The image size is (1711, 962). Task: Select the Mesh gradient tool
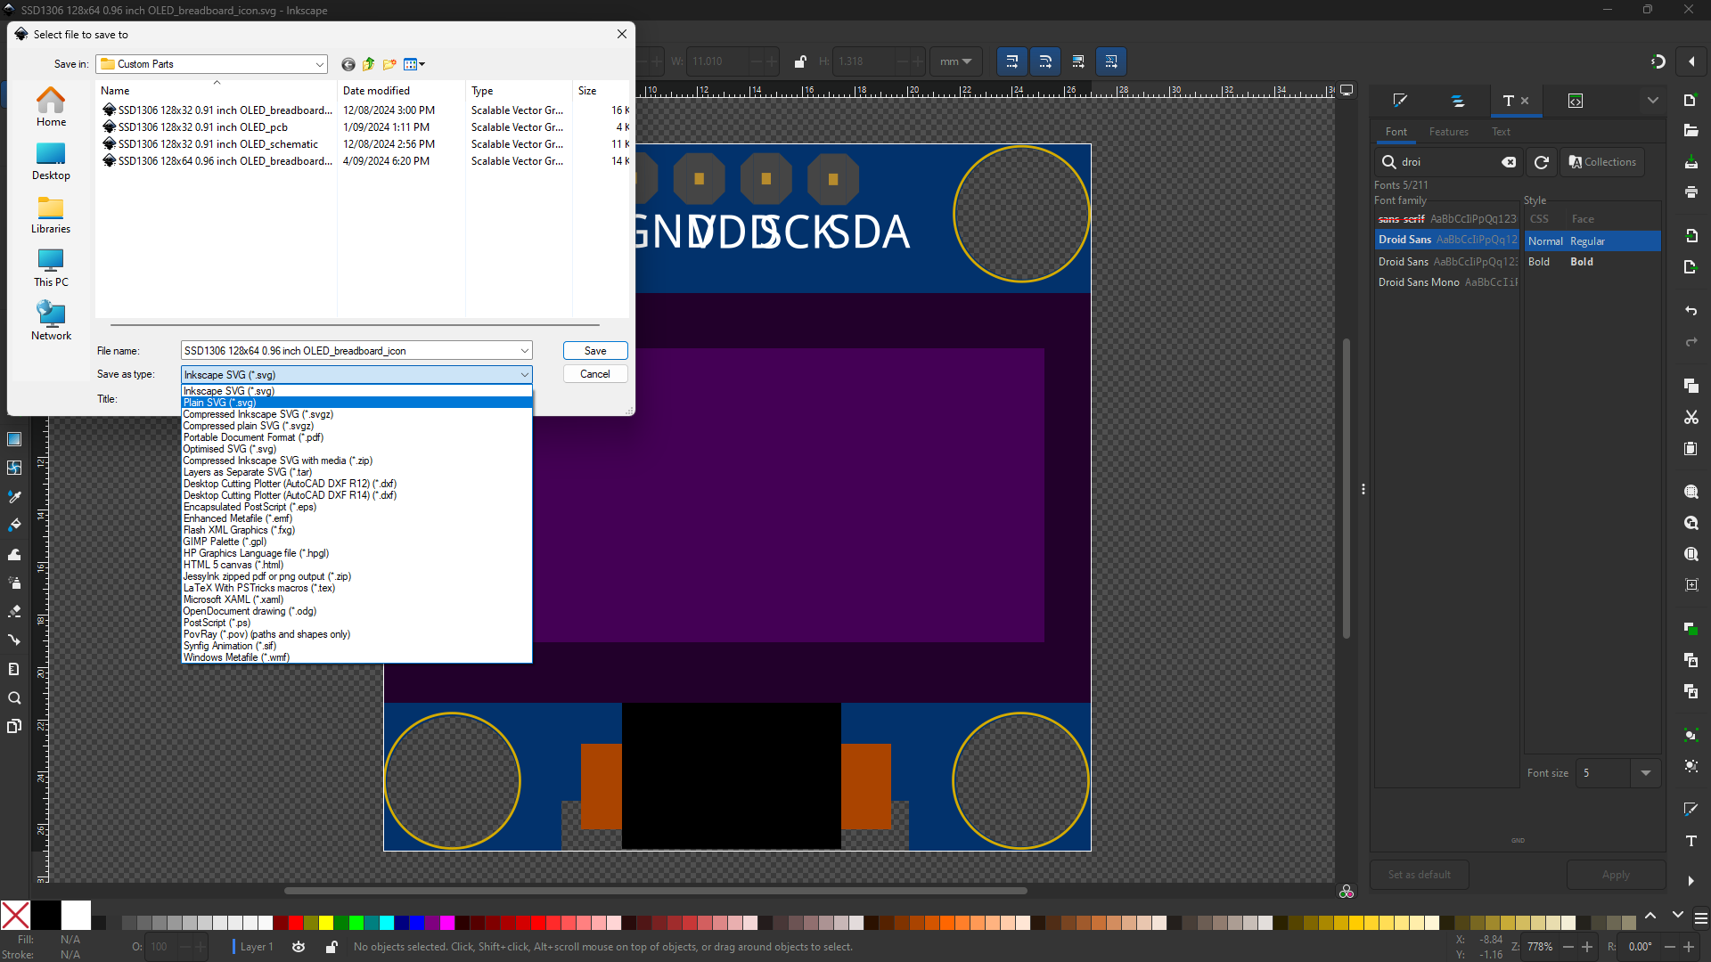(x=14, y=468)
